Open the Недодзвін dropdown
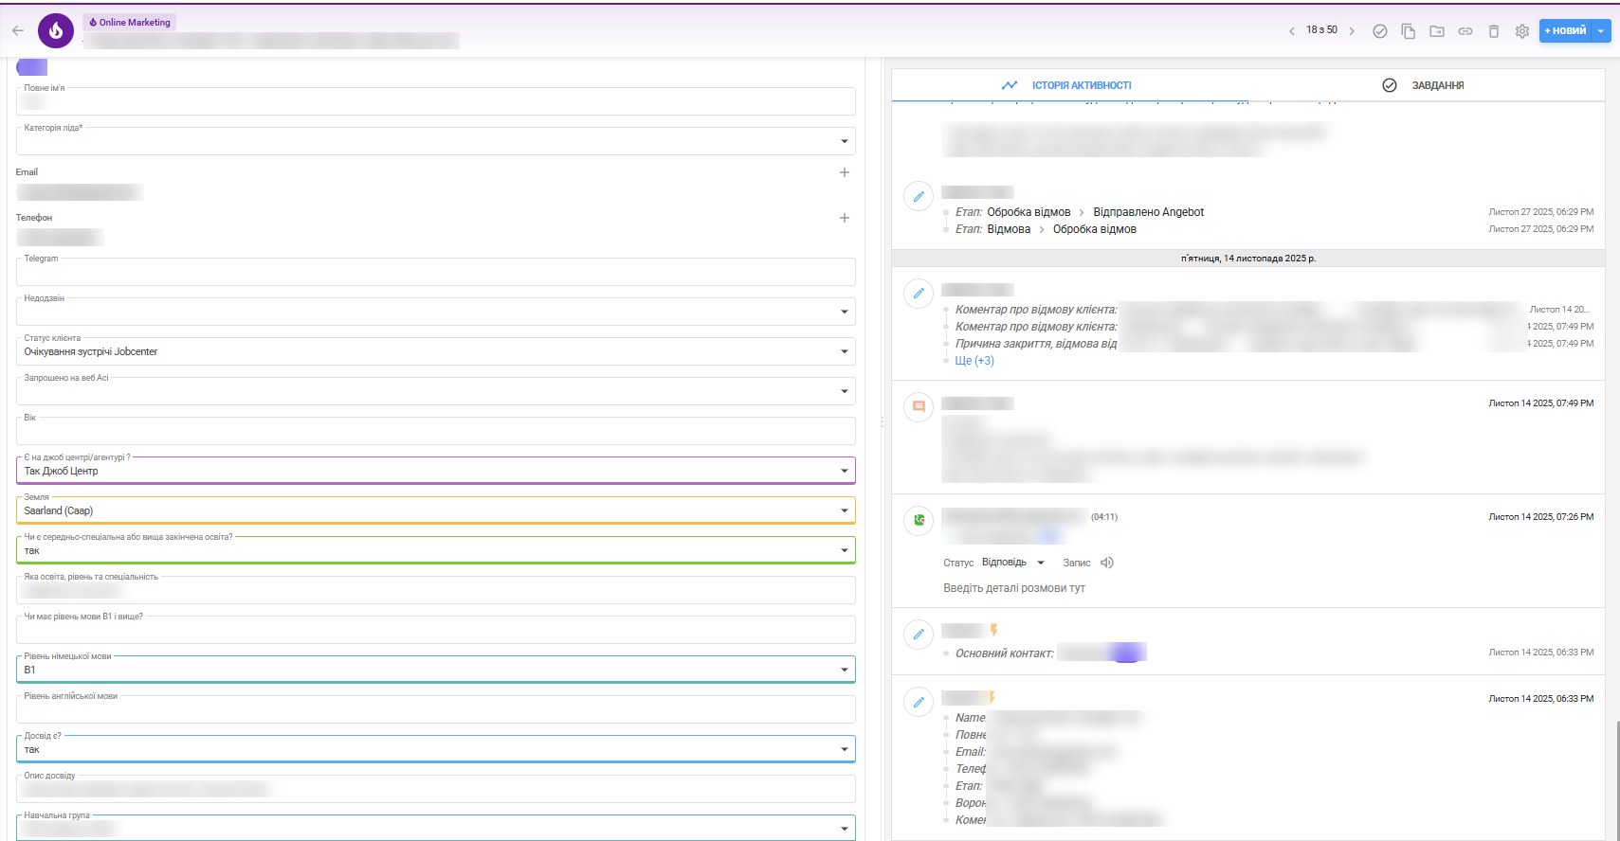The height and width of the screenshot is (841, 1620). (436, 312)
